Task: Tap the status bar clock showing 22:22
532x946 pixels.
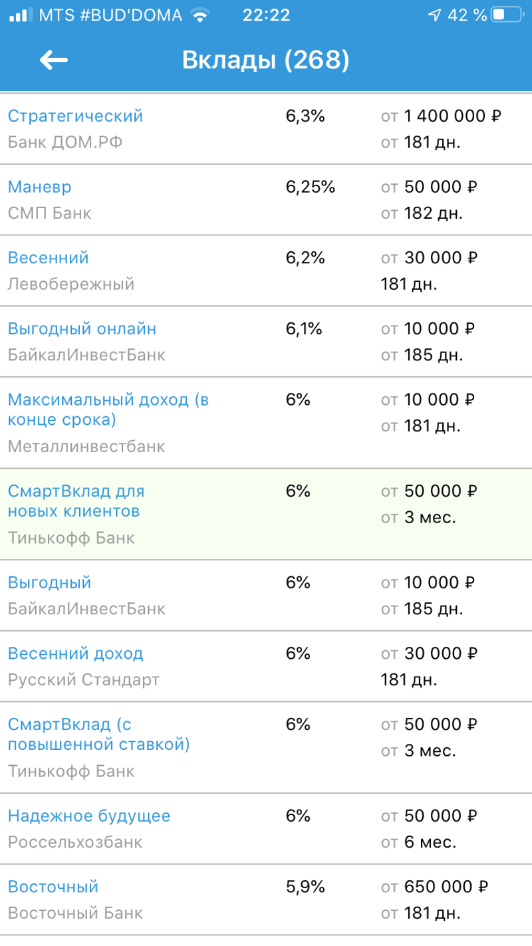Action: (x=266, y=15)
